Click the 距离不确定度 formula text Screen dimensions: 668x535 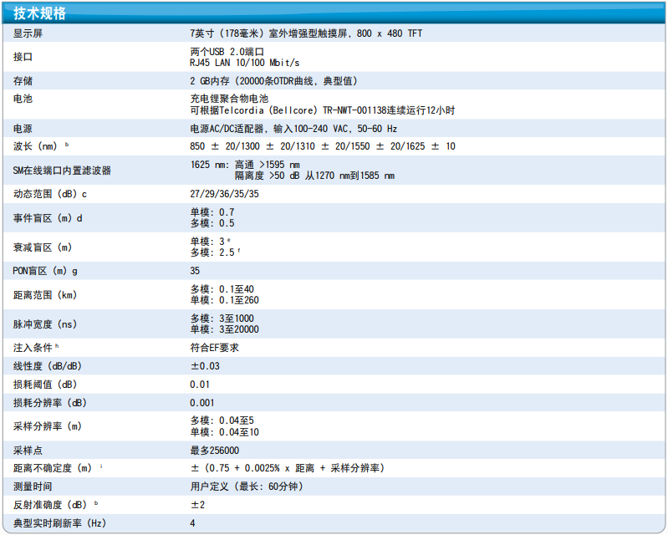tap(288, 468)
